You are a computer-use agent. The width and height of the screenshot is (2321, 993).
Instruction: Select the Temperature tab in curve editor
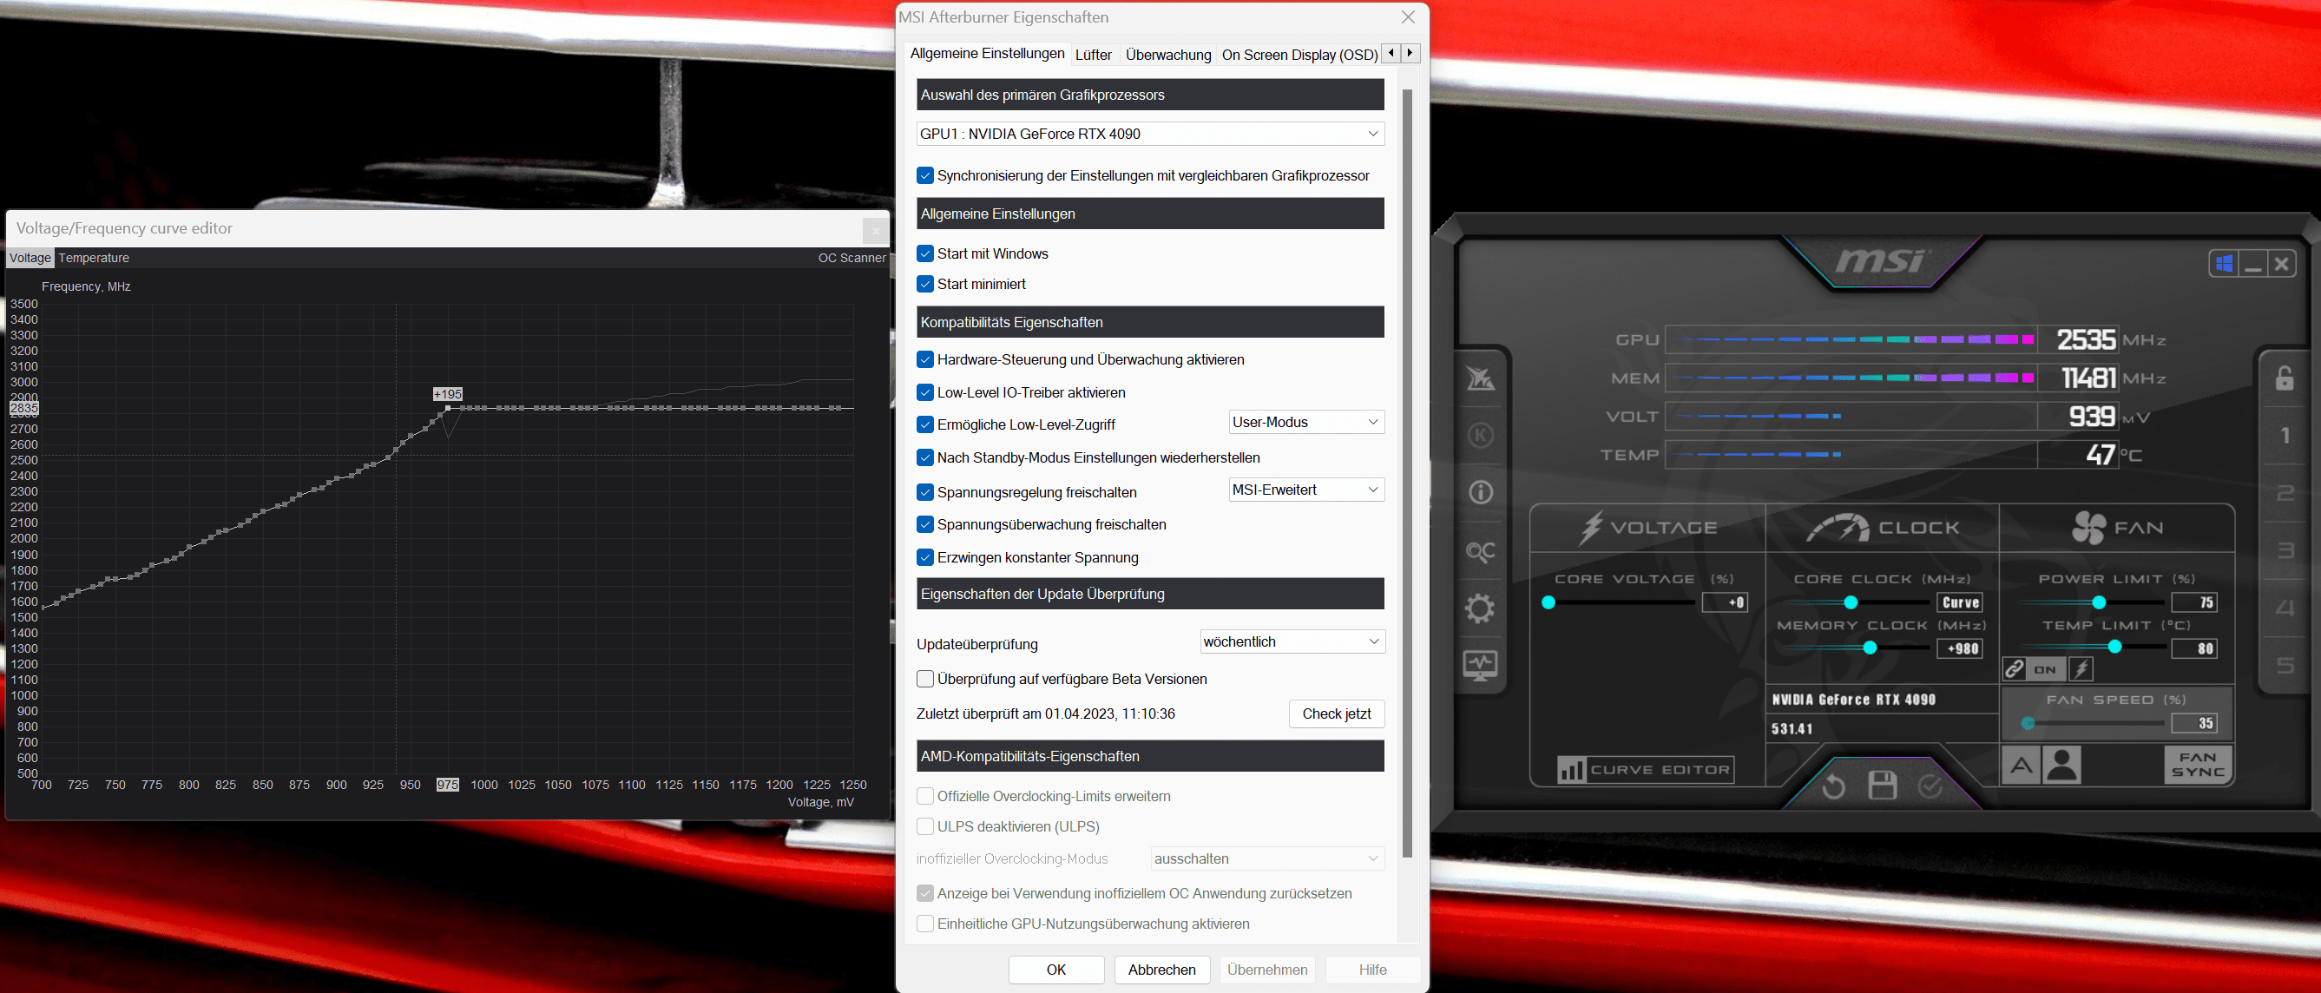click(94, 258)
